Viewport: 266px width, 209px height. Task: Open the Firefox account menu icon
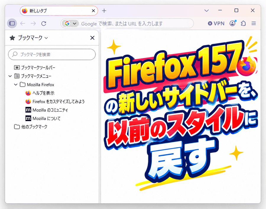233,23
